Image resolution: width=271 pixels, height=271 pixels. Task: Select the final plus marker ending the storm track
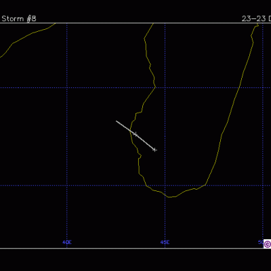[154, 150]
